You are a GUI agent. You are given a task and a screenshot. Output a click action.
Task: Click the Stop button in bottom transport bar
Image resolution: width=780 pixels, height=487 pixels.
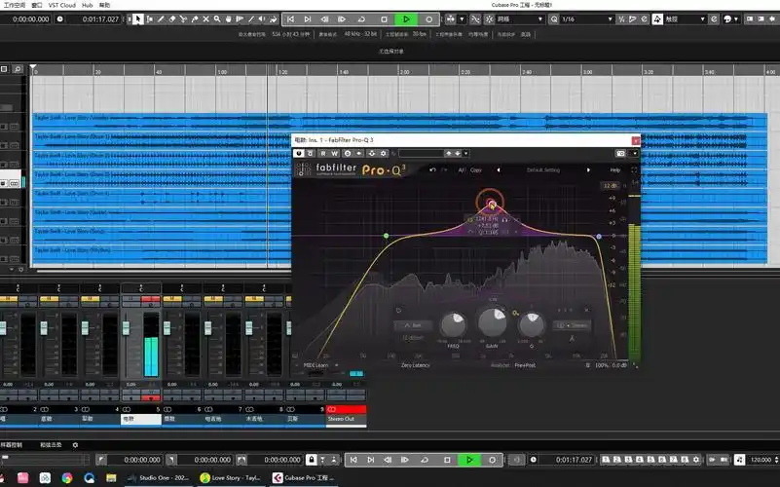pos(447,460)
